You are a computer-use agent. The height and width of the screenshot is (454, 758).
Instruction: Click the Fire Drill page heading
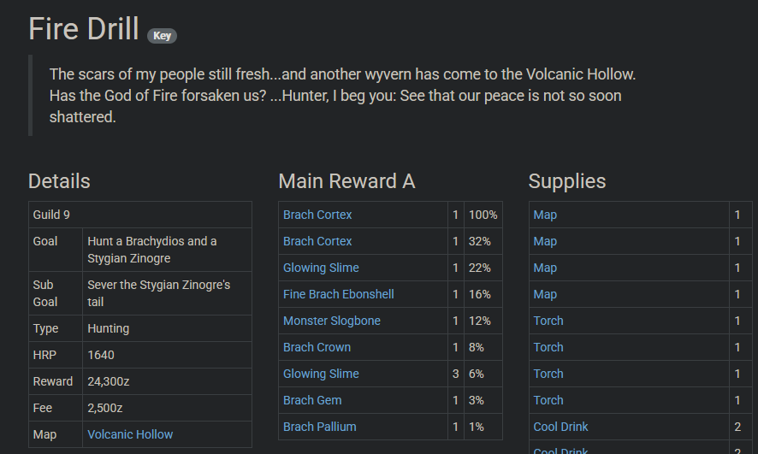click(84, 28)
